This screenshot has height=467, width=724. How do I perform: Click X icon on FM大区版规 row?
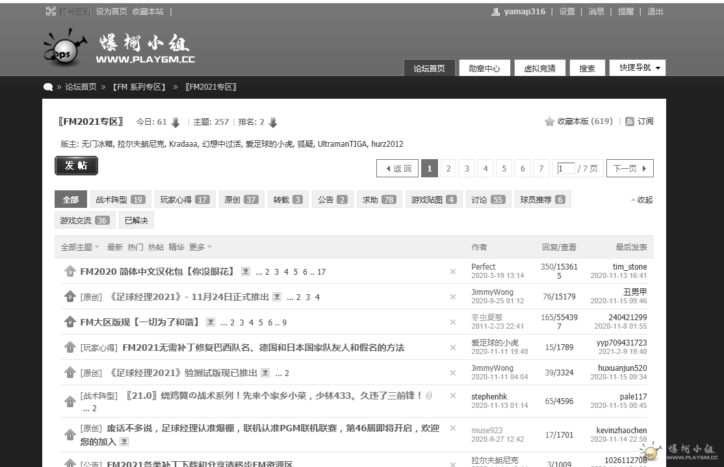tap(453, 322)
